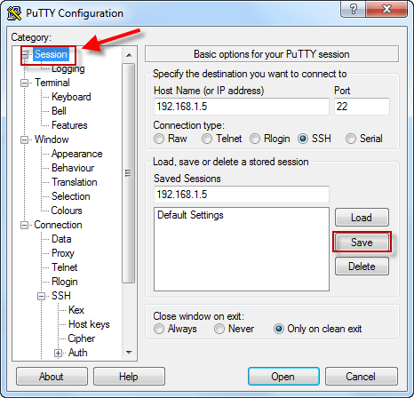Select the SSH connection type

[303, 139]
